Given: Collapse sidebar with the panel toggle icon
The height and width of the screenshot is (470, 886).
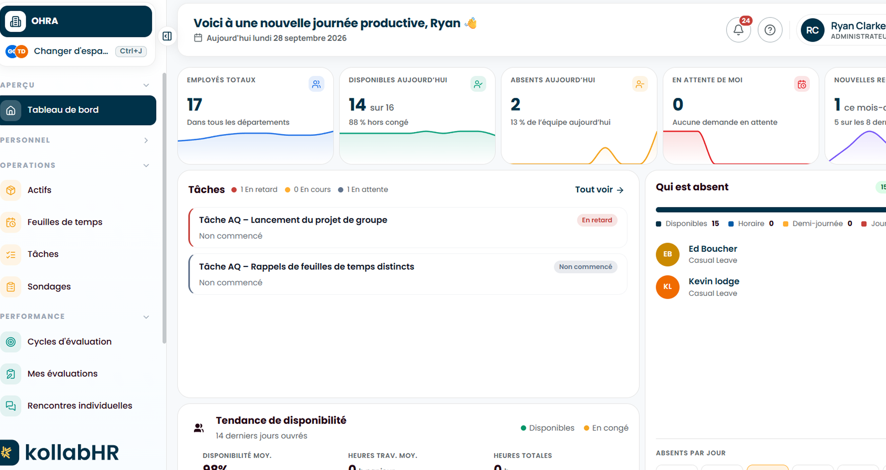Looking at the screenshot, I should [167, 36].
